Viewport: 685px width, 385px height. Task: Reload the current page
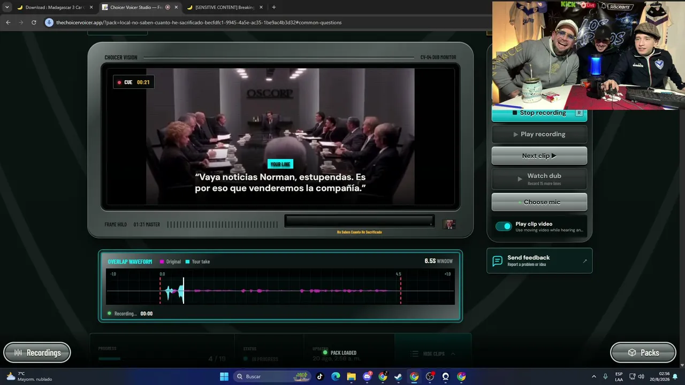tap(34, 22)
